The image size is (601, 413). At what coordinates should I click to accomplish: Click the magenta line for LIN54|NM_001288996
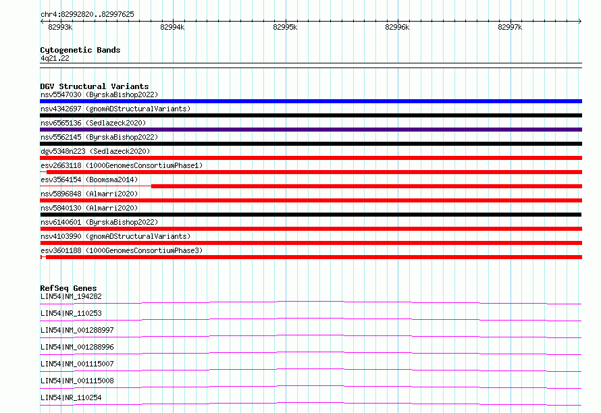[x=311, y=353]
